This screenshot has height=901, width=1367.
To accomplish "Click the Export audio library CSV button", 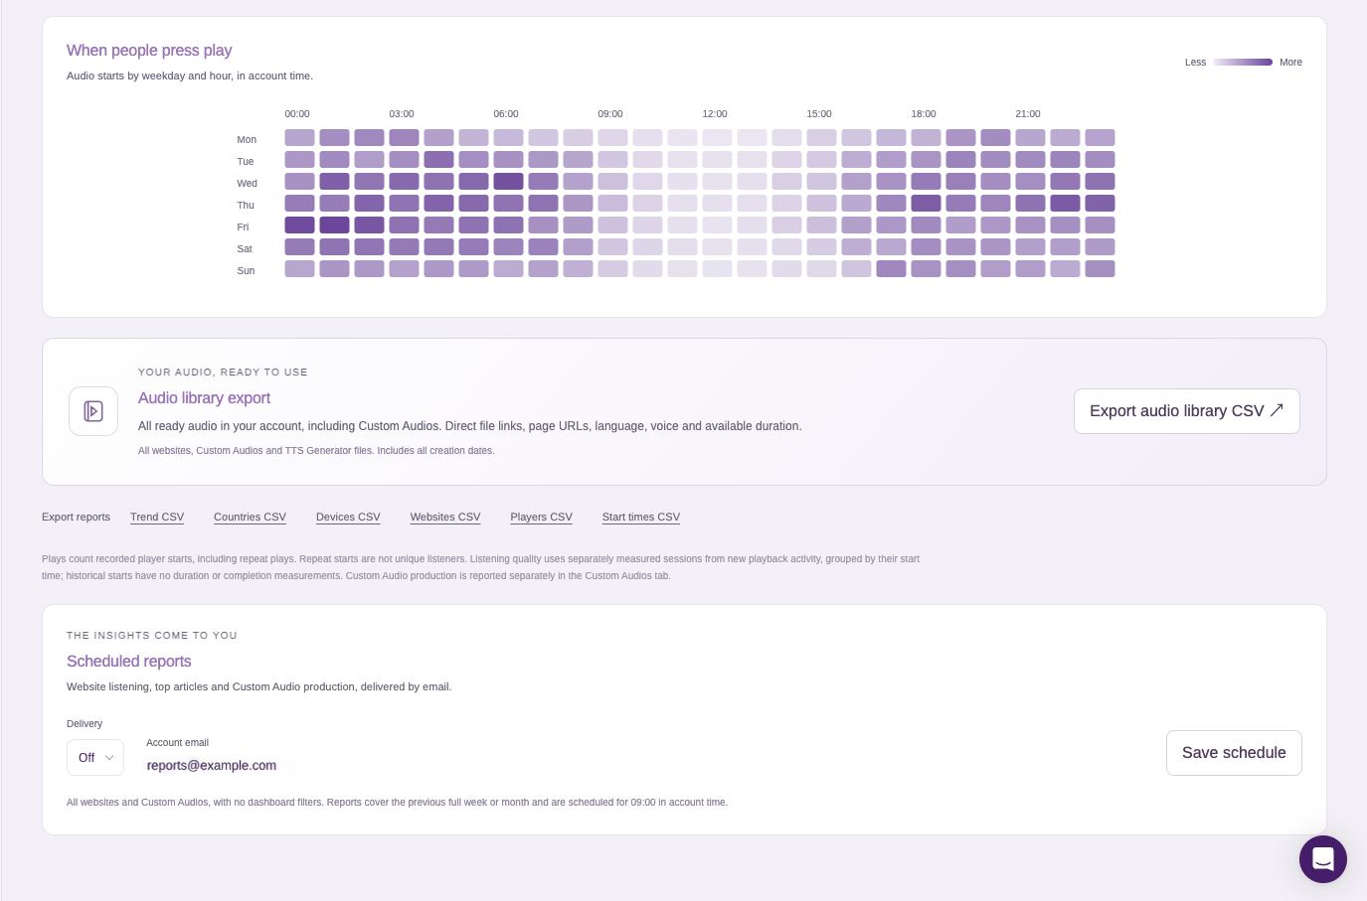I will 1186,411.
